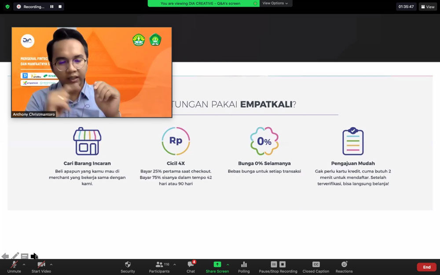This screenshot has width=440, height=275.
Task: Click 'Bayar 25% pertama saat checkout' text
Action: point(176,171)
